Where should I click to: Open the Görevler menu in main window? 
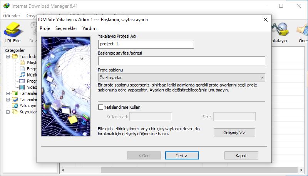12,16
